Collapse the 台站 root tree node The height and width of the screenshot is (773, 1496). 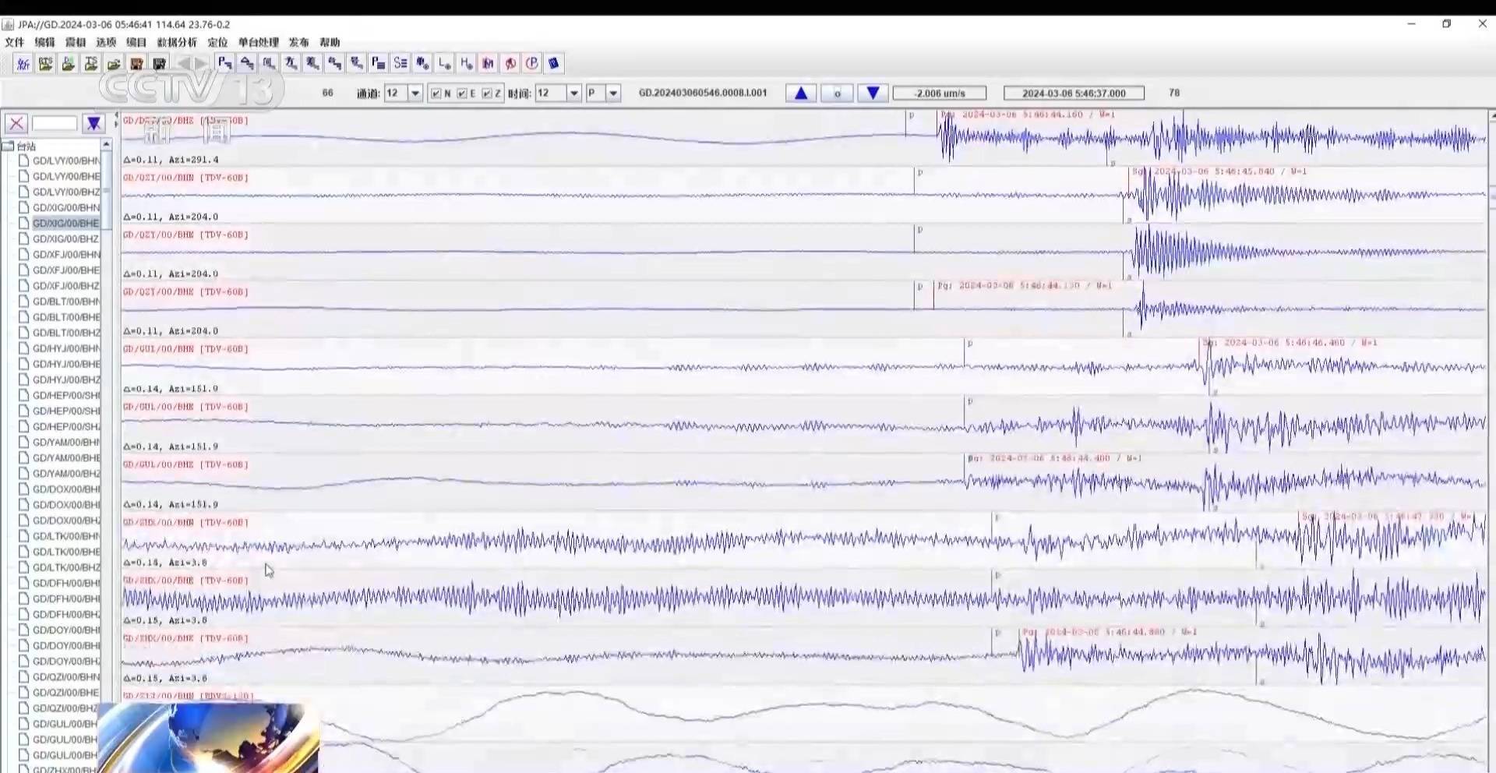point(8,146)
